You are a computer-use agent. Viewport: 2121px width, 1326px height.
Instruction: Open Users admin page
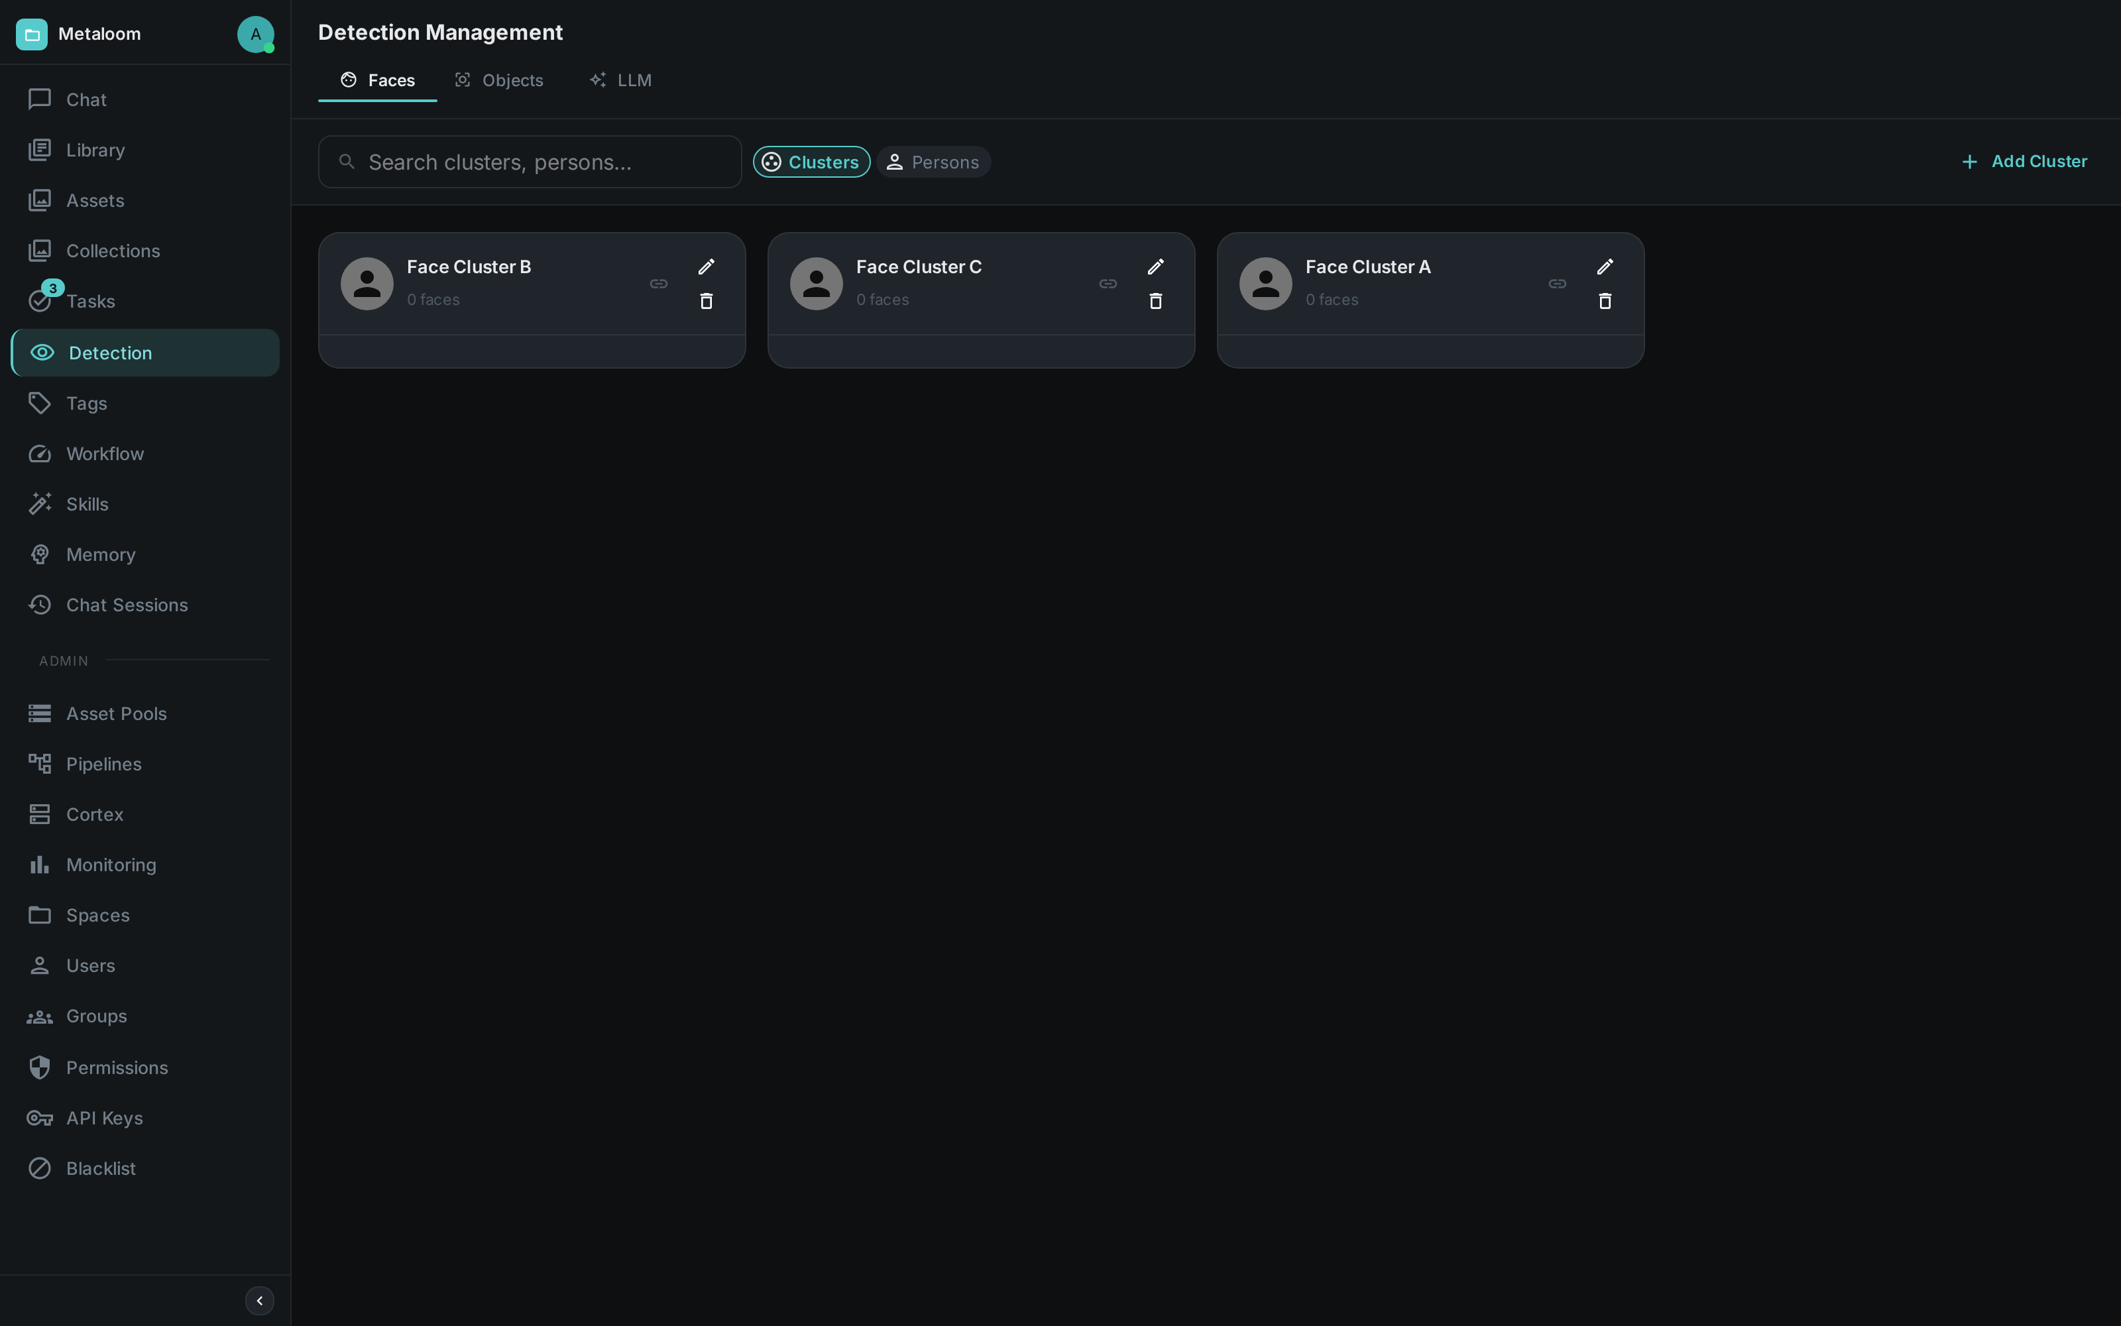(144, 965)
